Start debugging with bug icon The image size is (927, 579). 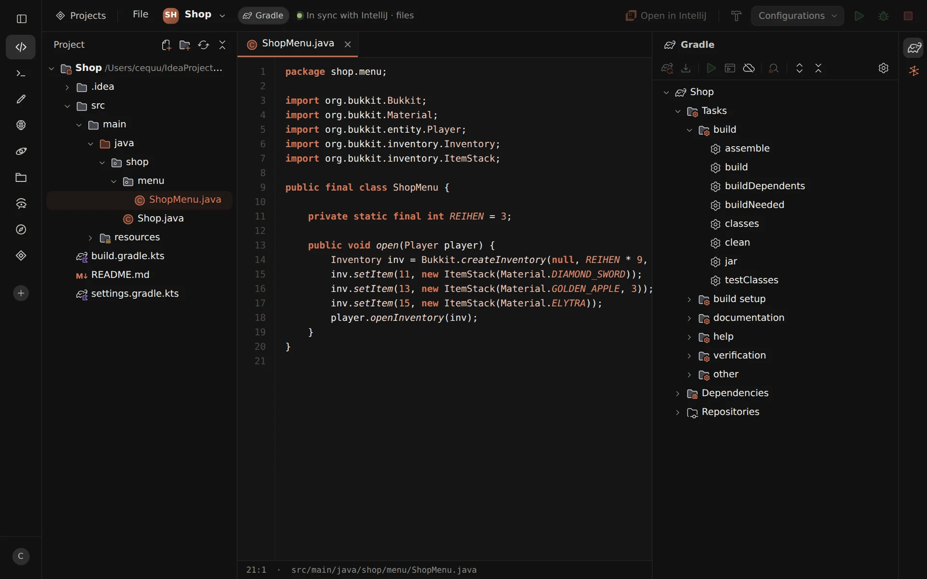884,16
